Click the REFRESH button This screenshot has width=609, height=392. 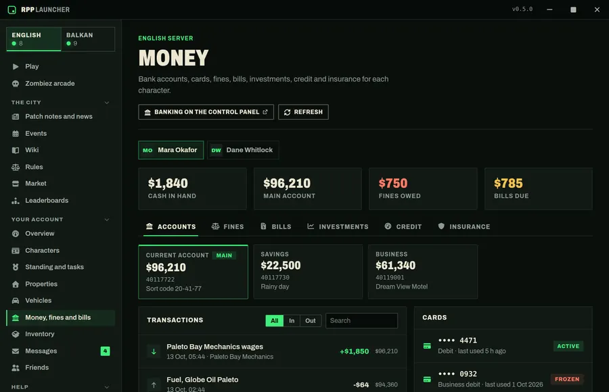[303, 112]
